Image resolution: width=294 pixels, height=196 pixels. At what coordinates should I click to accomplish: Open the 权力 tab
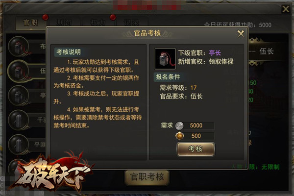pyautogui.click(x=98, y=23)
